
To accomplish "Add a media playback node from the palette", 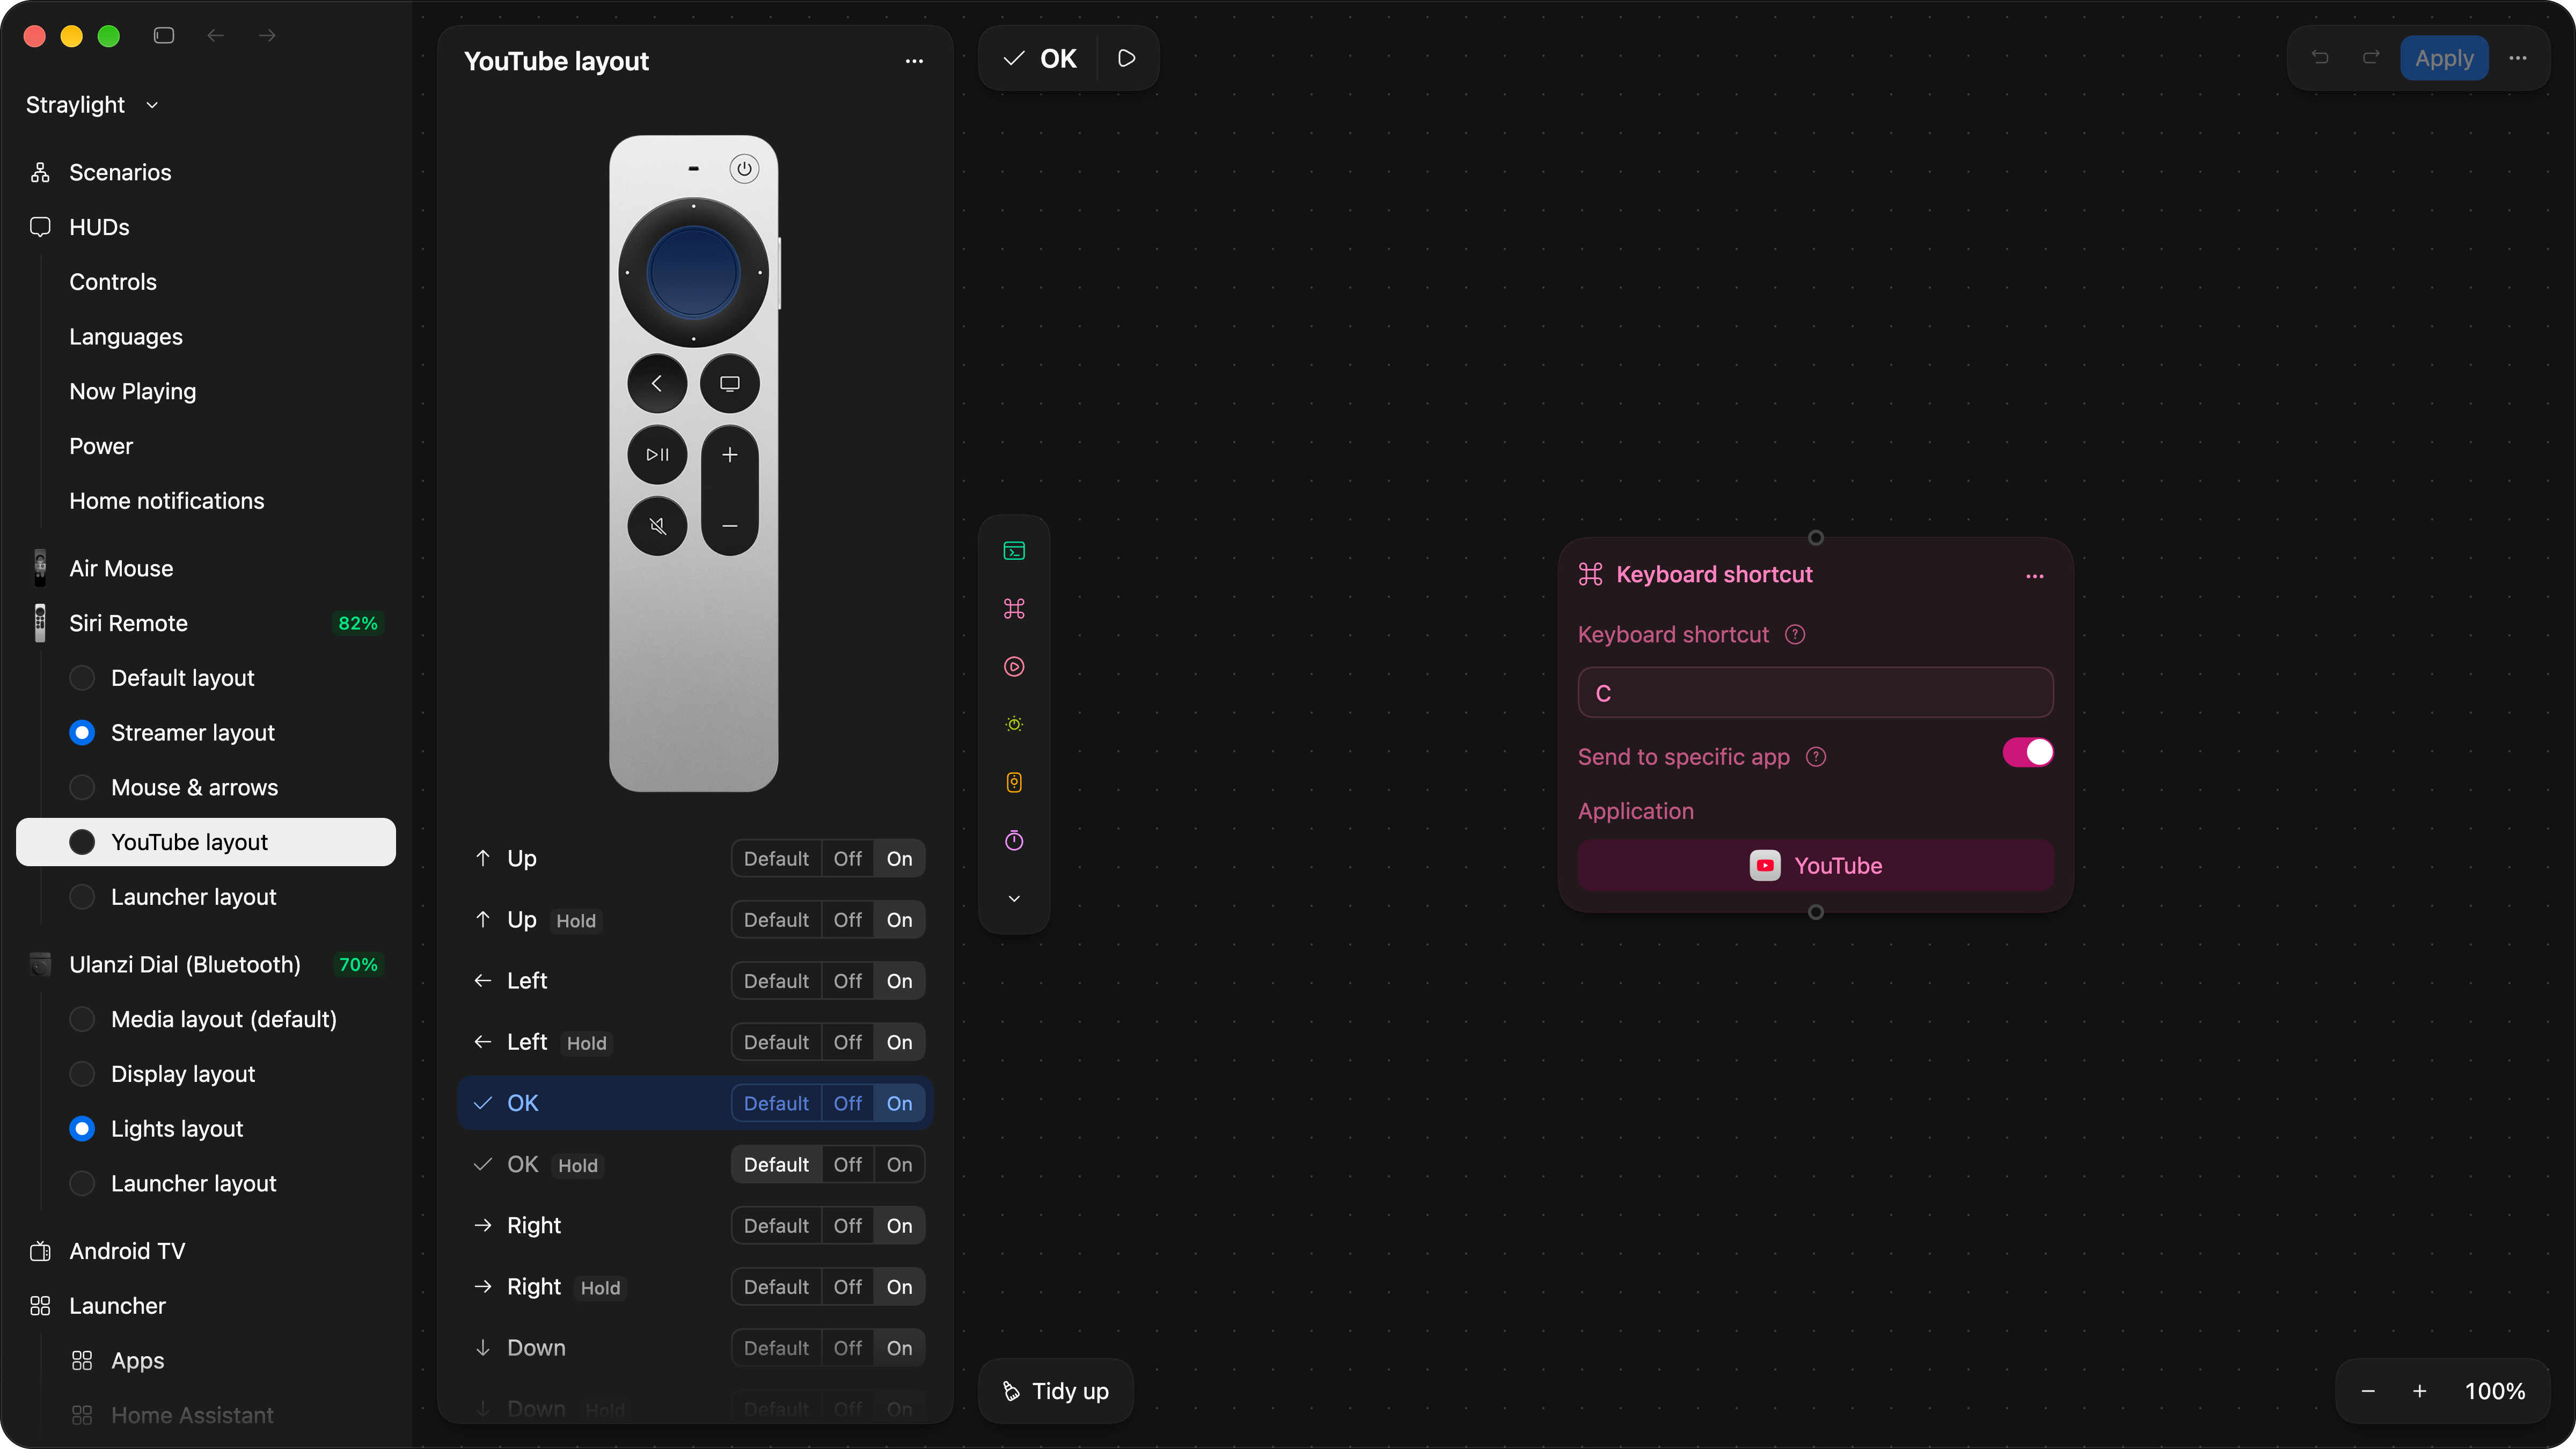I will pos(1014,667).
